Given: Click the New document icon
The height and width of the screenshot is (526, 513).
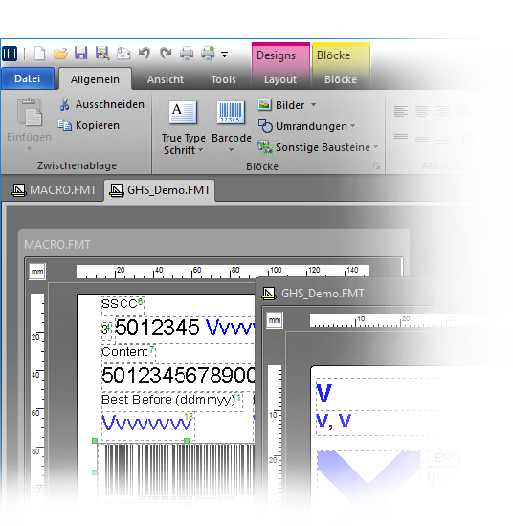Looking at the screenshot, I should click(x=40, y=54).
